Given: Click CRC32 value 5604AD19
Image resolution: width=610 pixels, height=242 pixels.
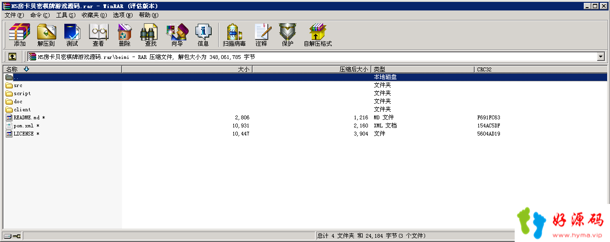Looking at the screenshot, I should tap(488, 134).
